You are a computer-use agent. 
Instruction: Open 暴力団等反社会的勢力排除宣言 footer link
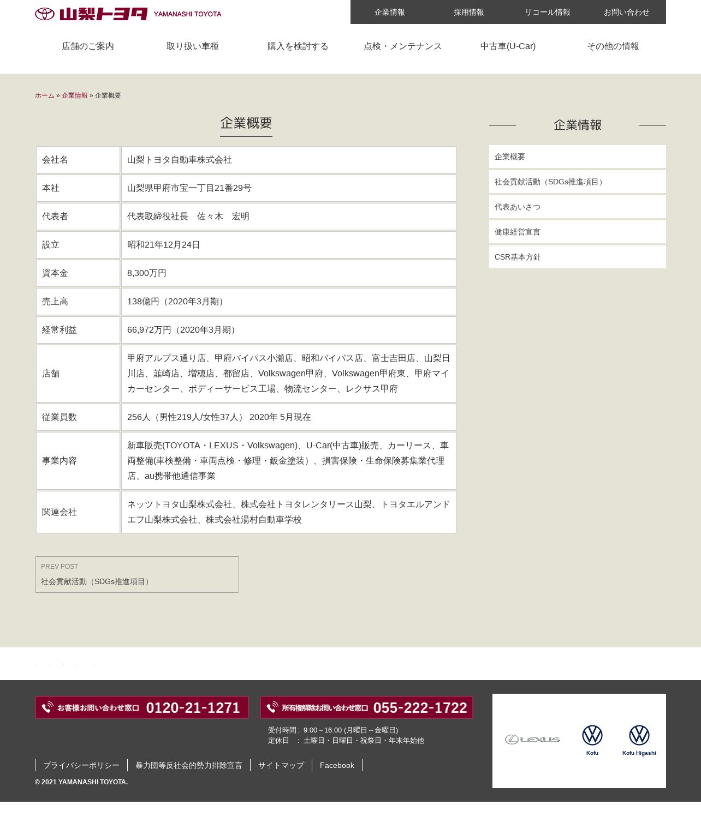pos(189,765)
